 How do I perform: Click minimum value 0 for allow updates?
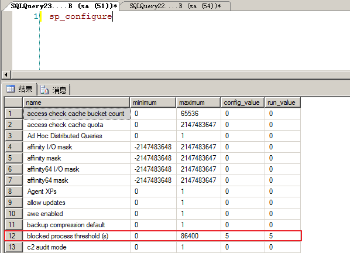[x=153, y=203]
